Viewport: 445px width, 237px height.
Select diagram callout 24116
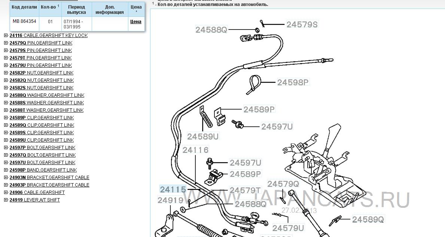click(195, 150)
